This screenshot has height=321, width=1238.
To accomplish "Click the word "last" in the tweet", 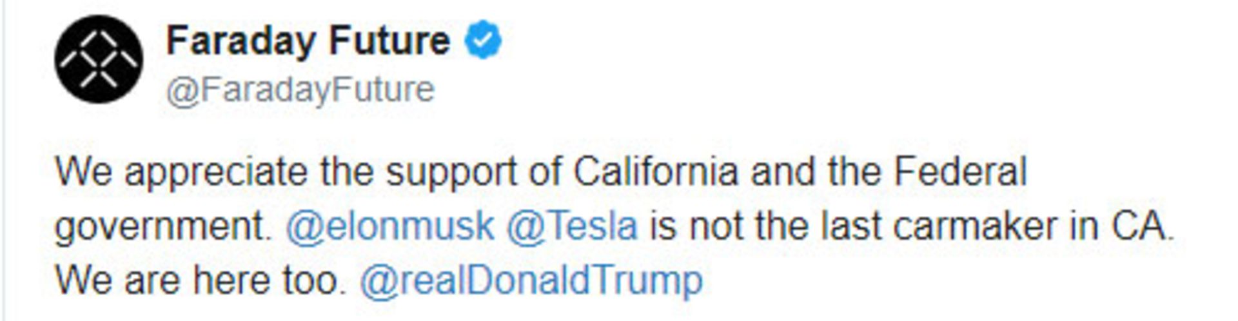I will coord(850,226).
